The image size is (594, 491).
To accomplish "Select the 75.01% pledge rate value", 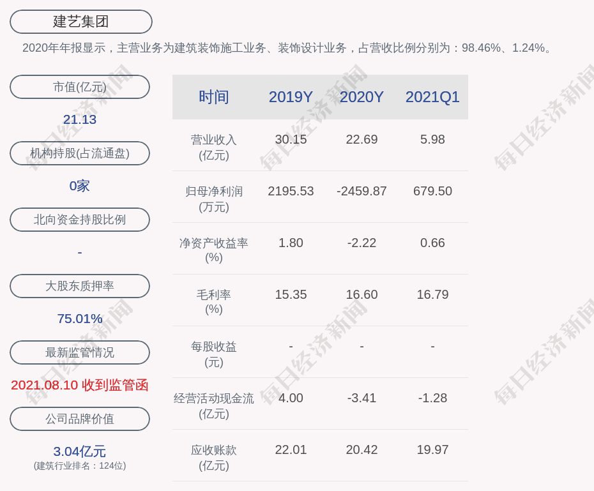I will pyautogui.click(x=80, y=319).
